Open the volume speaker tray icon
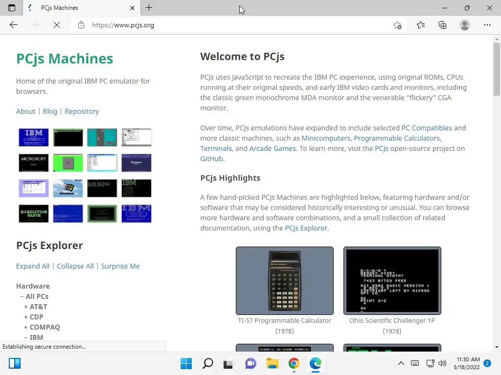Viewport: 501px width, 375px height. pos(442,363)
